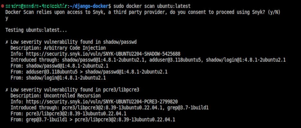The height and width of the screenshot is (128, 301).
Task: Click the 'From: pcre3/libpcre3@2:8.39' line
Action: pyautogui.click(x=68, y=114)
